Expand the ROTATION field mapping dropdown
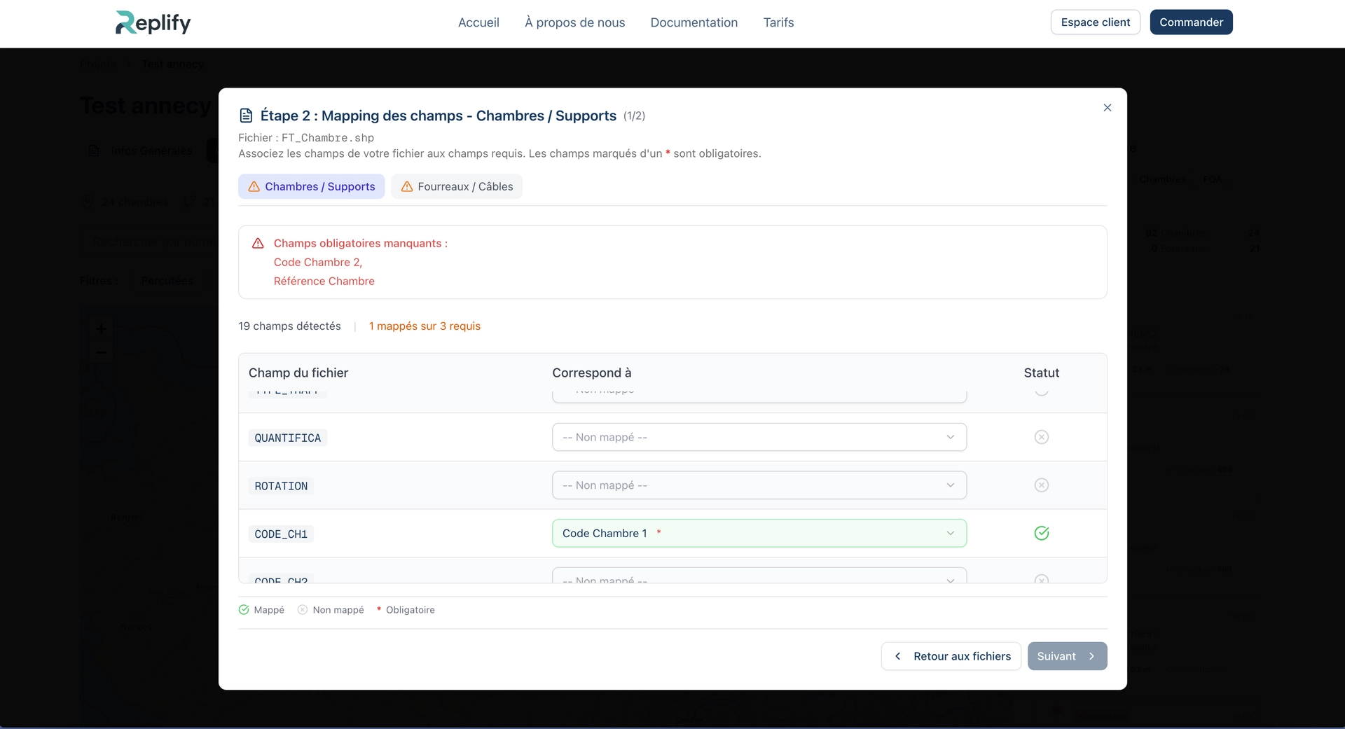This screenshot has width=1345, height=729. [x=759, y=485]
